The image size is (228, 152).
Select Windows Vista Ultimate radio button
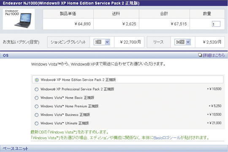tap(36, 123)
